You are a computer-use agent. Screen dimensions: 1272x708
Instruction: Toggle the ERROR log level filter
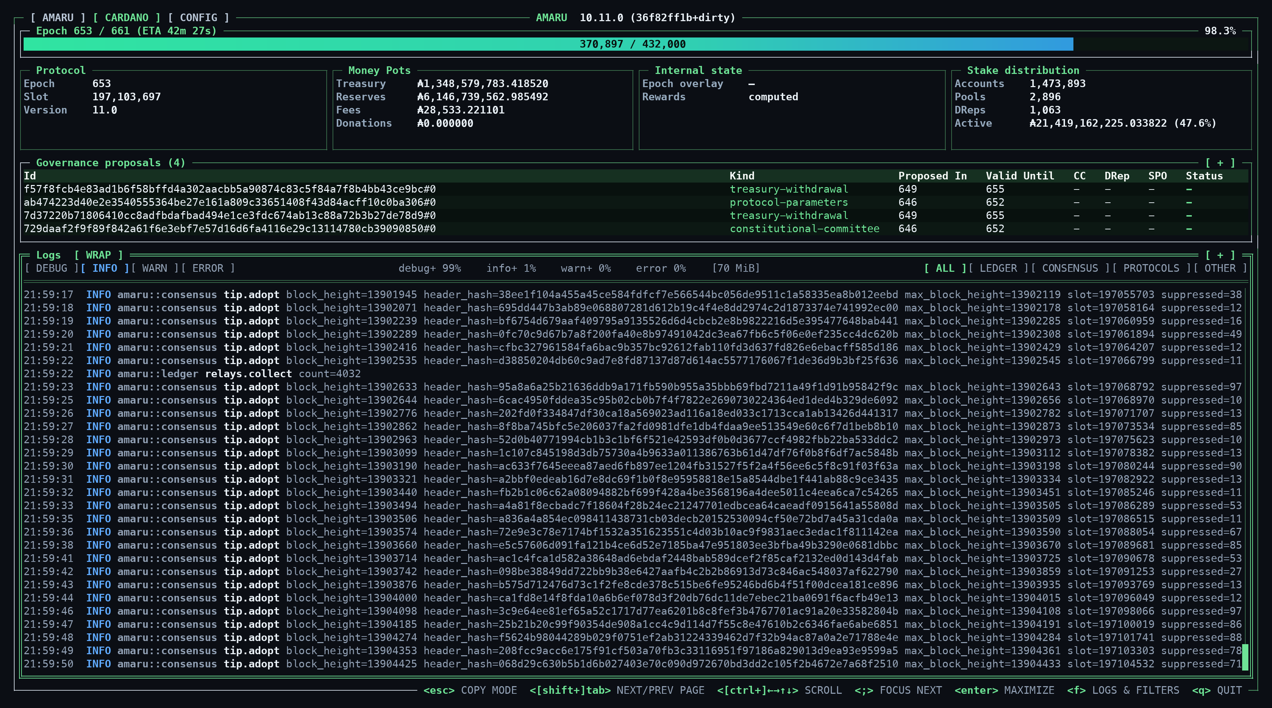pyautogui.click(x=207, y=268)
